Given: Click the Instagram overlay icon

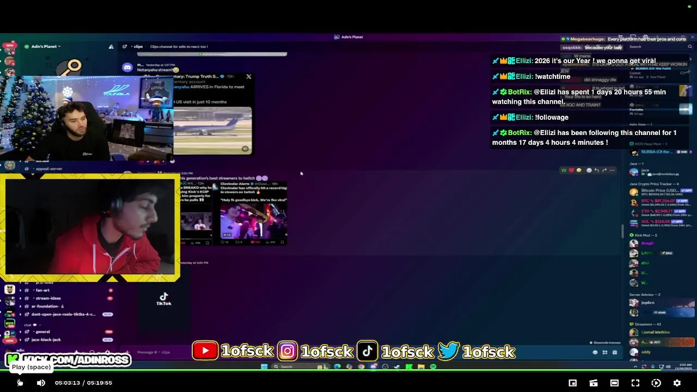Looking at the screenshot, I should [288, 351].
